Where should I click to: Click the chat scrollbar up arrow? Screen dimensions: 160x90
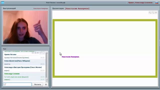point(47,52)
